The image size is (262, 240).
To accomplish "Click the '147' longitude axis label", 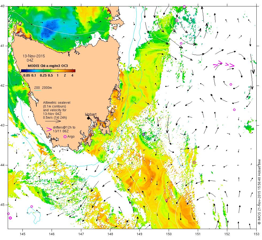I will click(x=81, y=234).
